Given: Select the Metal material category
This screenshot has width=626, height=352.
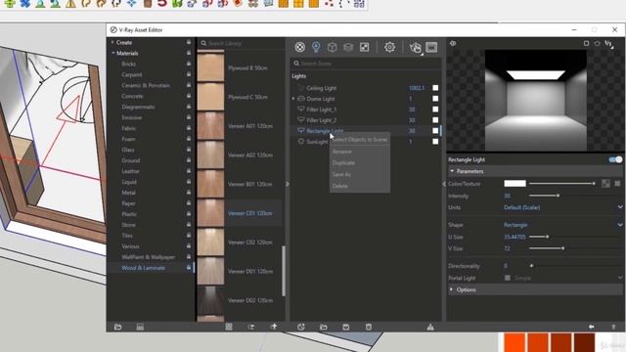Looking at the screenshot, I should click(128, 193).
